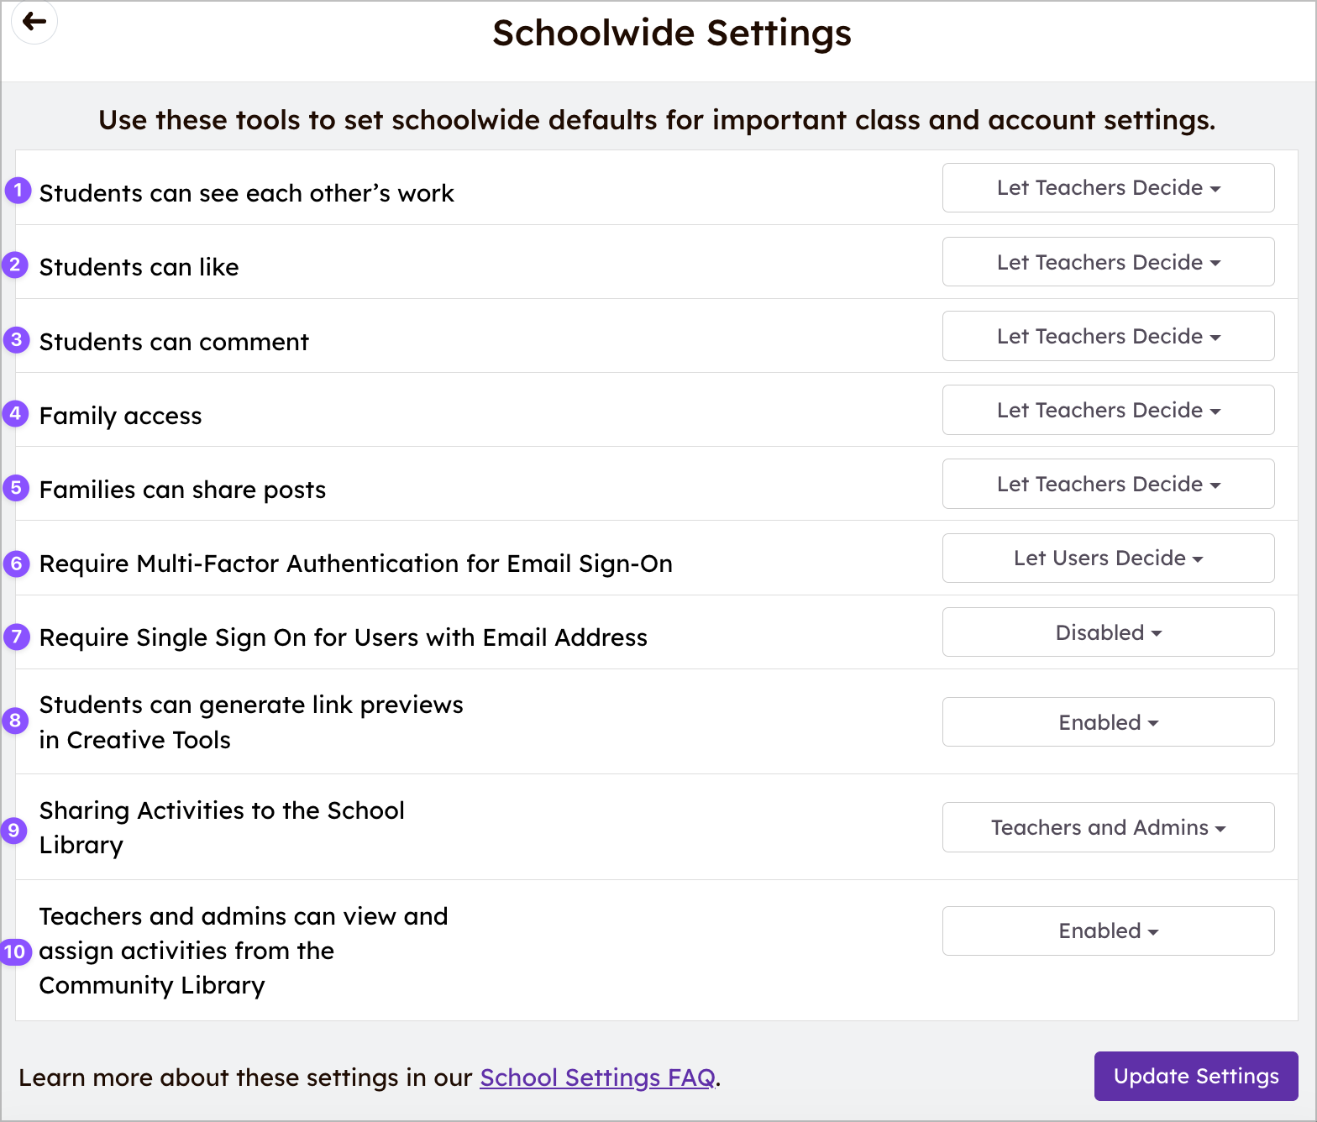Click the back arrow icon

[34, 23]
